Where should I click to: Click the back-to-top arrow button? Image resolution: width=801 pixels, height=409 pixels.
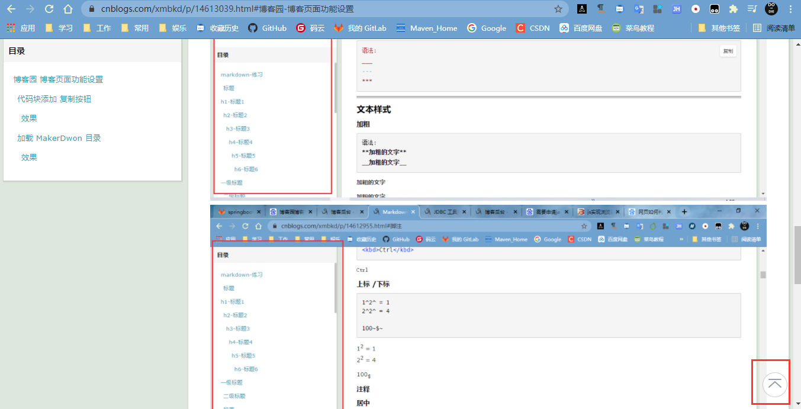pyautogui.click(x=774, y=384)
